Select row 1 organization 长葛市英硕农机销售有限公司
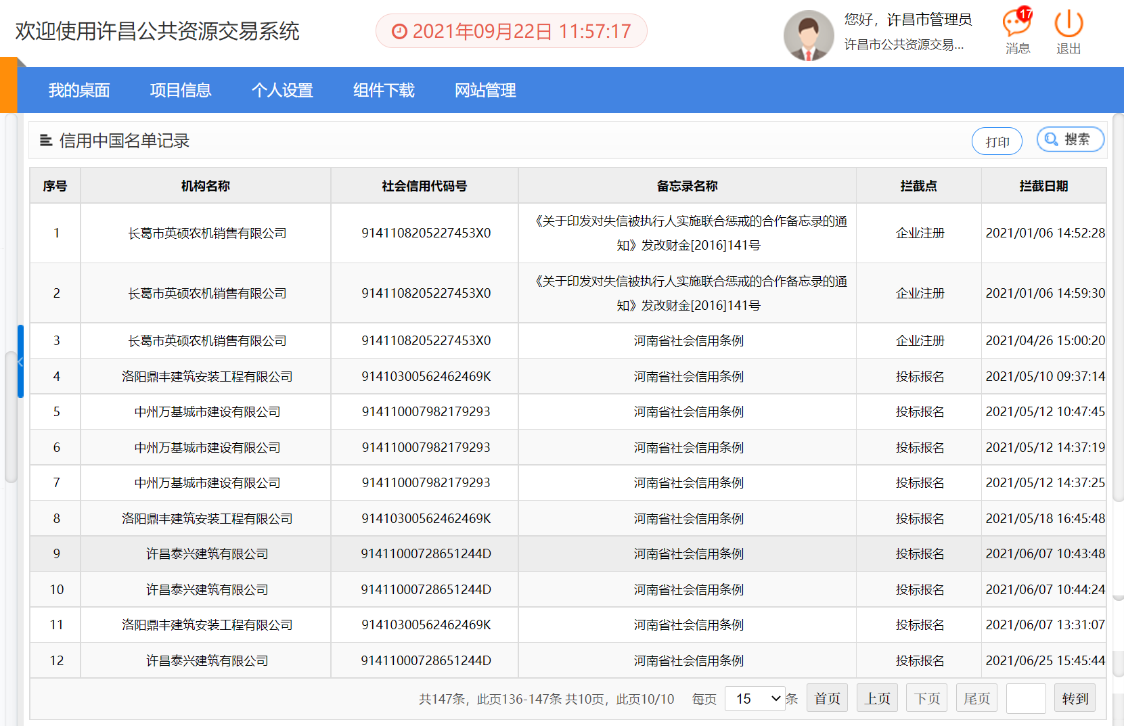Viewport: 1124px width, 726px height. [207, 233]
